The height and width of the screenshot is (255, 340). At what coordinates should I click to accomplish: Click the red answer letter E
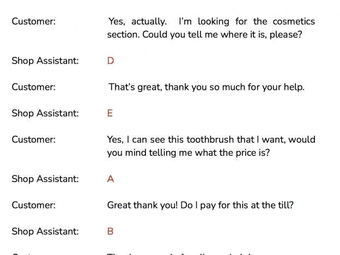click(x=110, y=113)
